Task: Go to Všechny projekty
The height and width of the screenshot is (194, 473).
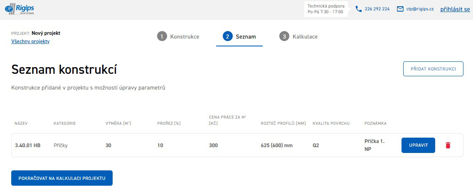Action: pyautogui.click(x=30, y=41)
